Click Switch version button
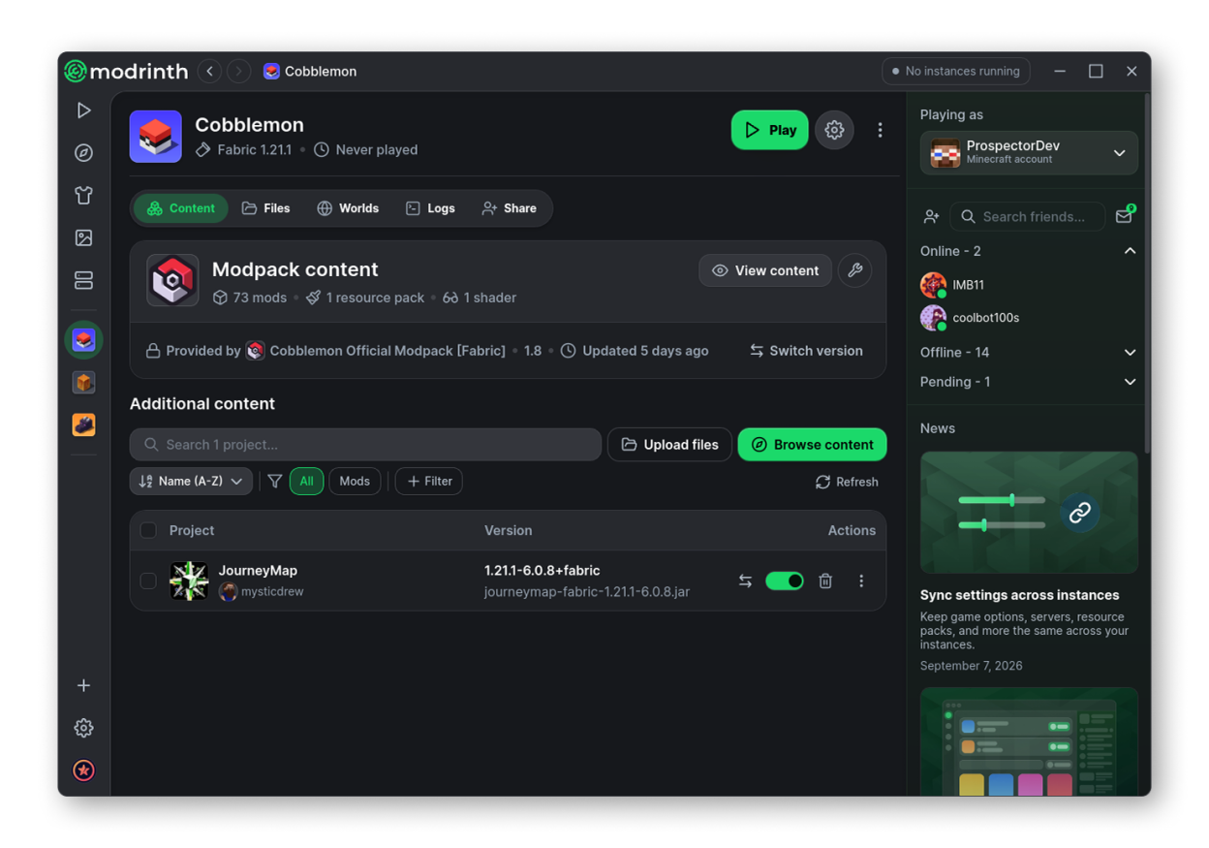 point(806,351)
